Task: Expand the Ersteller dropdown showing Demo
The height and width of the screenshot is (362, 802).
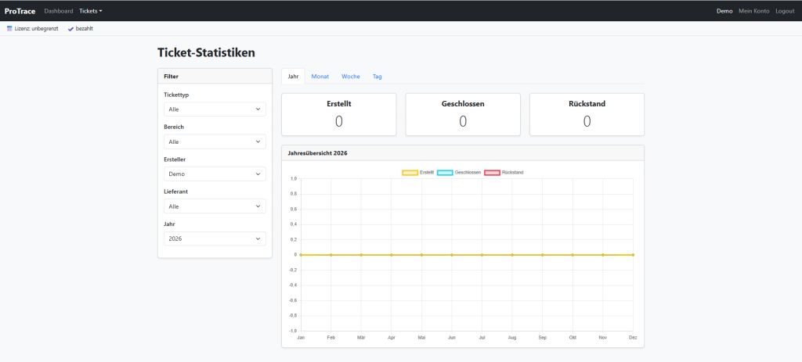Action: 215,174
